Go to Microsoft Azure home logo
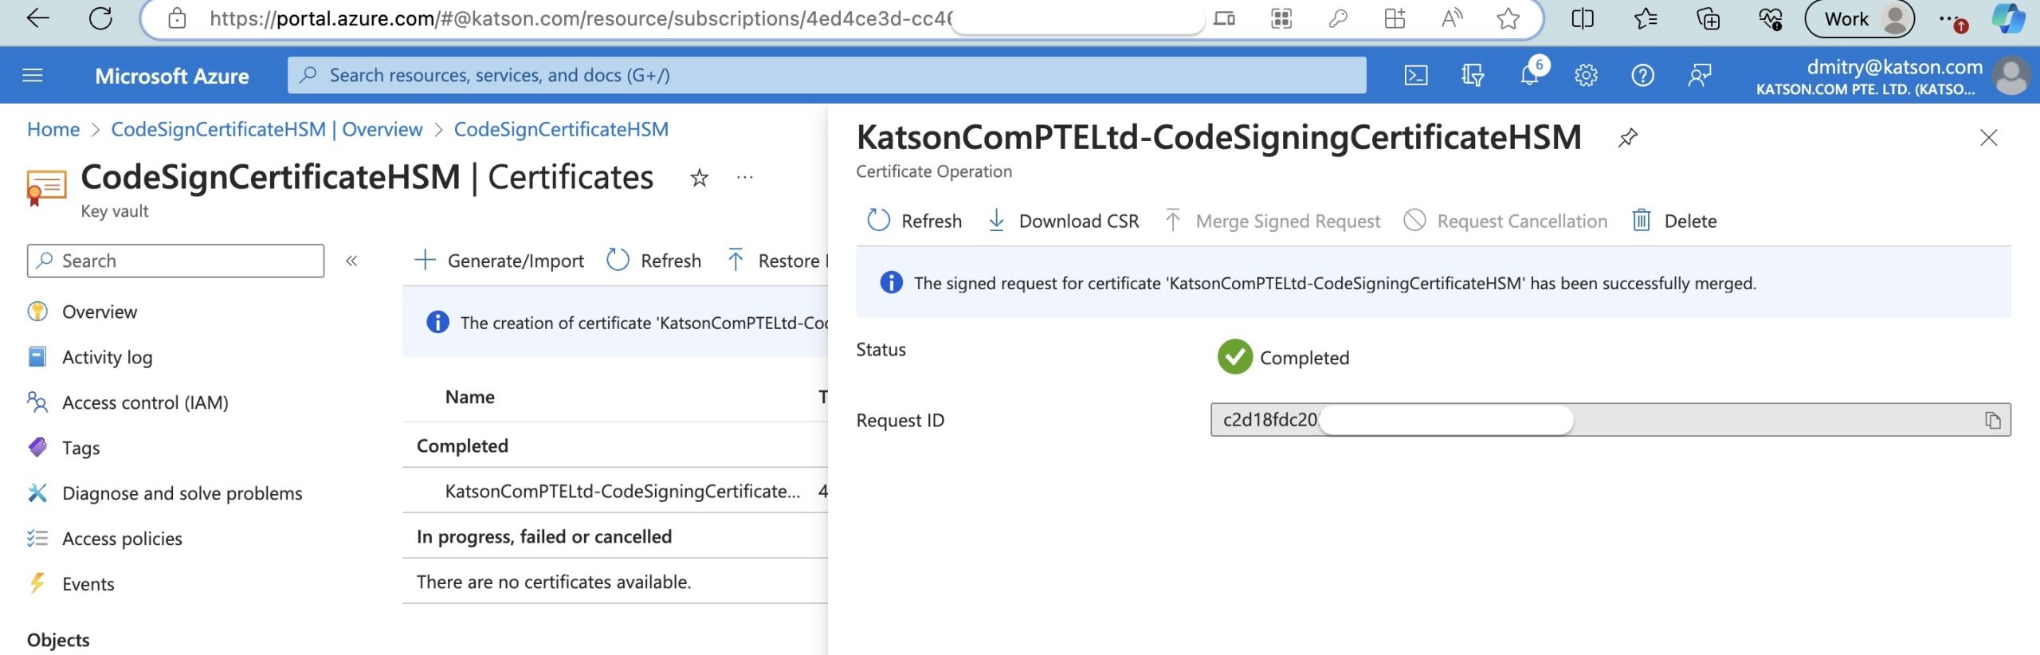Screen dimensions: 2040x655 coord(172,76)
